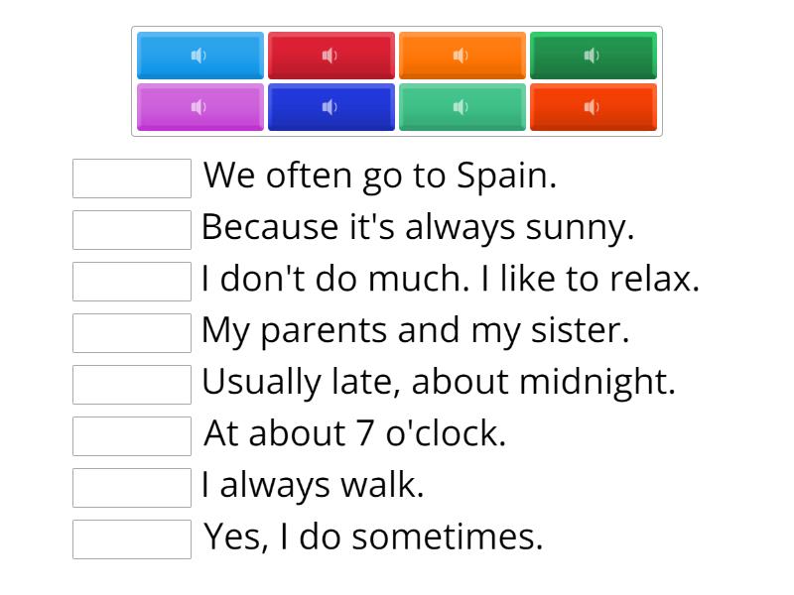794x595 pixels.
Task: Play the red audio tile
Action: click(331, 56)
